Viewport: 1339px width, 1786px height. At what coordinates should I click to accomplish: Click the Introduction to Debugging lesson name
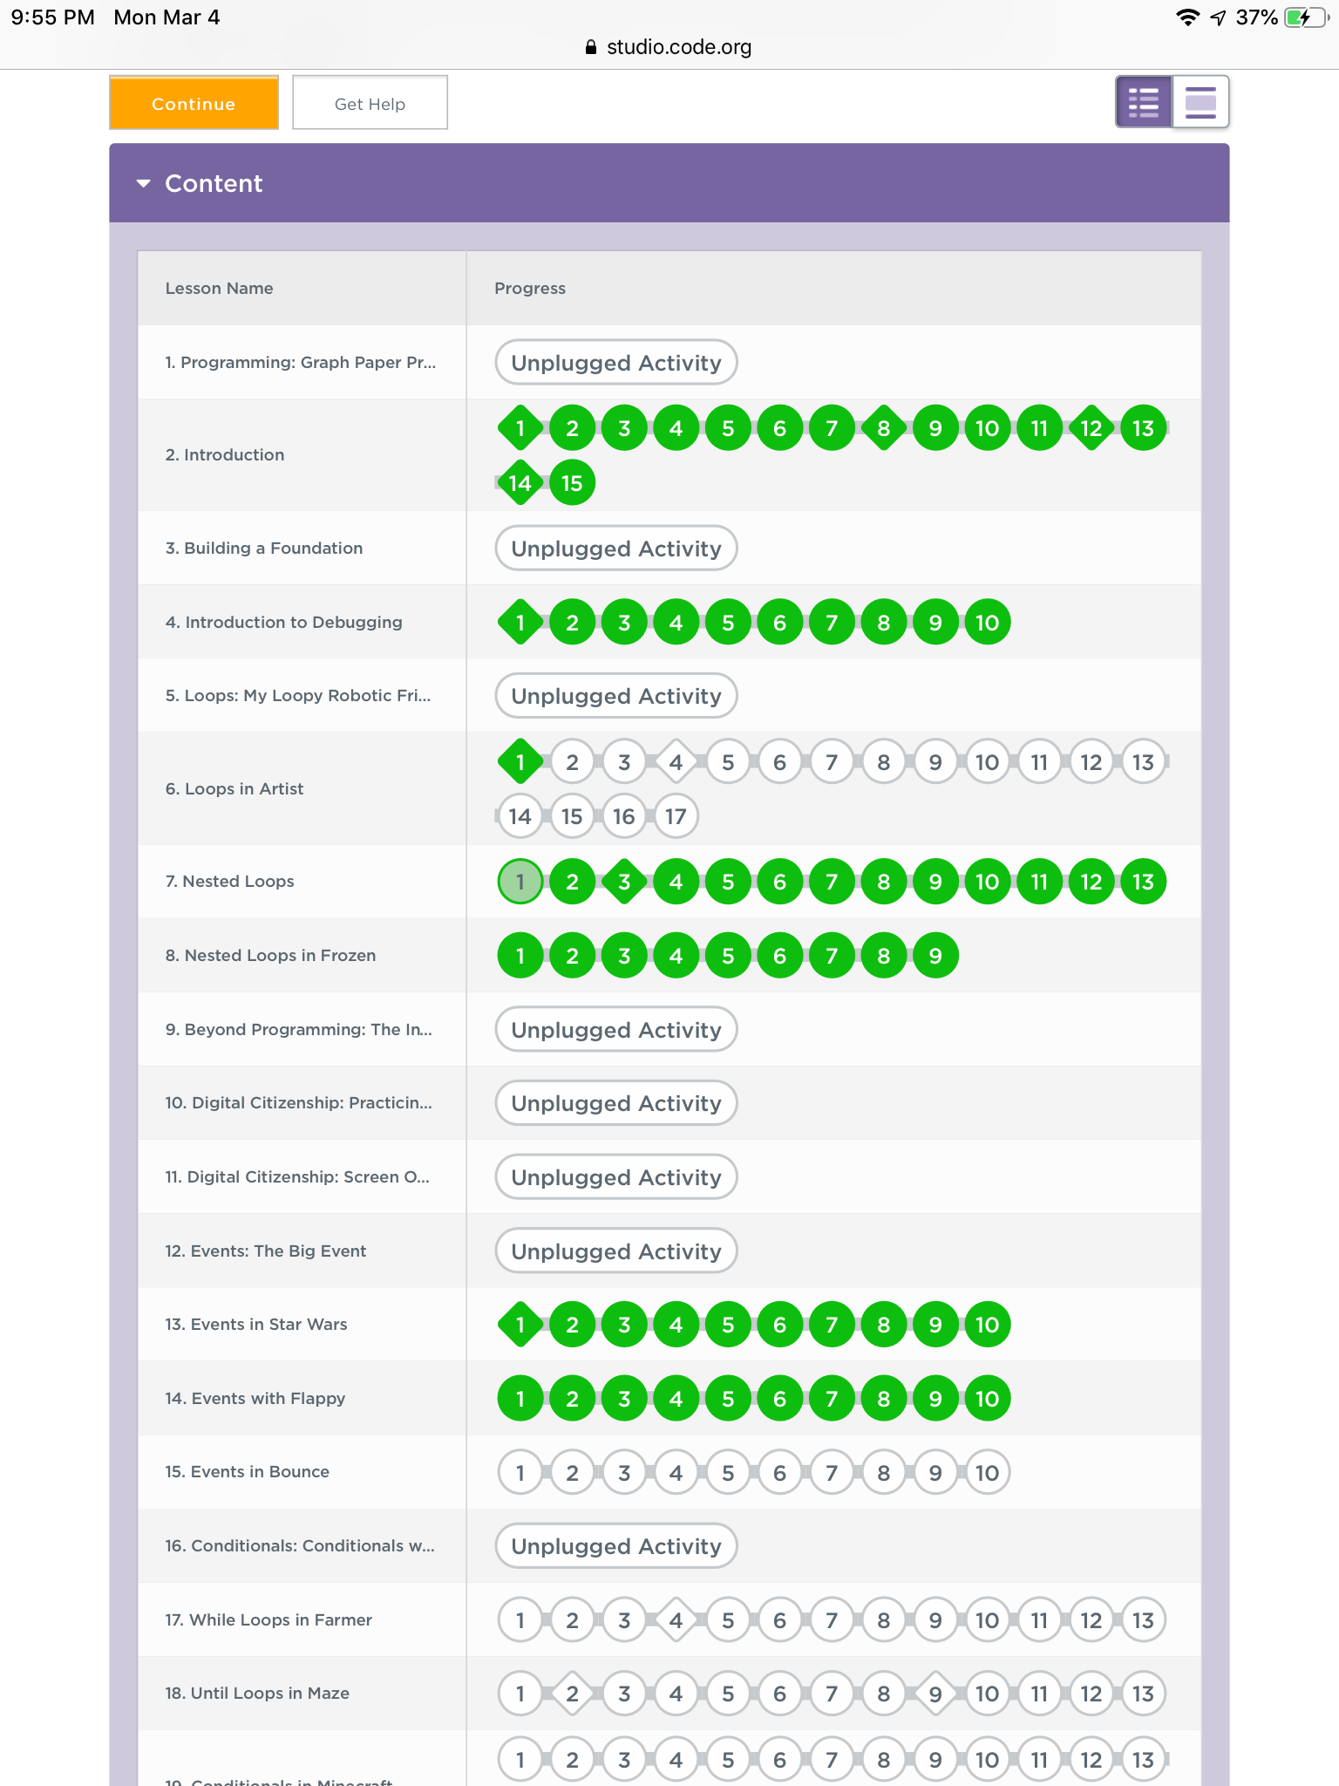(x=283, y=622)
